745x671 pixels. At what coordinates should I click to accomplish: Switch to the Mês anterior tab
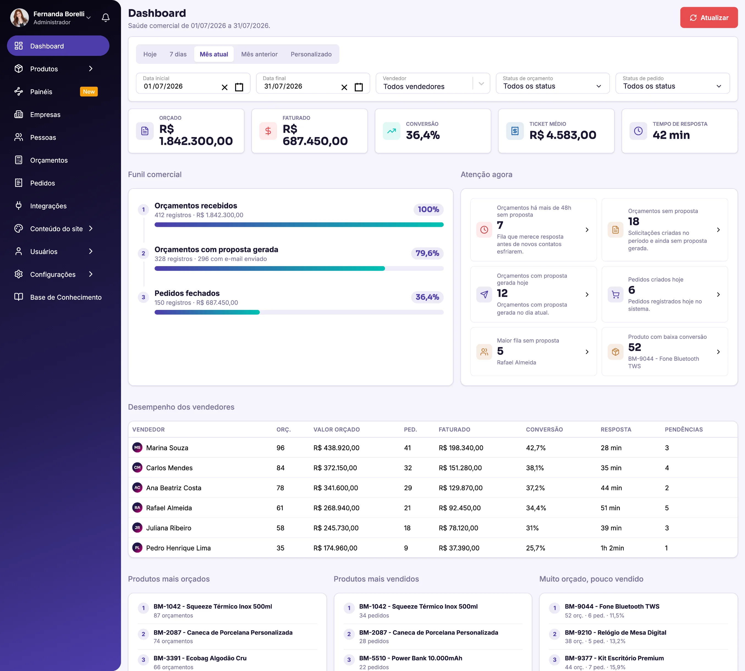point(259,54)
